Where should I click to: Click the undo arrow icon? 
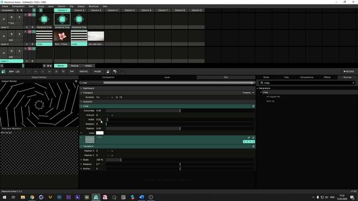point(115,71)
